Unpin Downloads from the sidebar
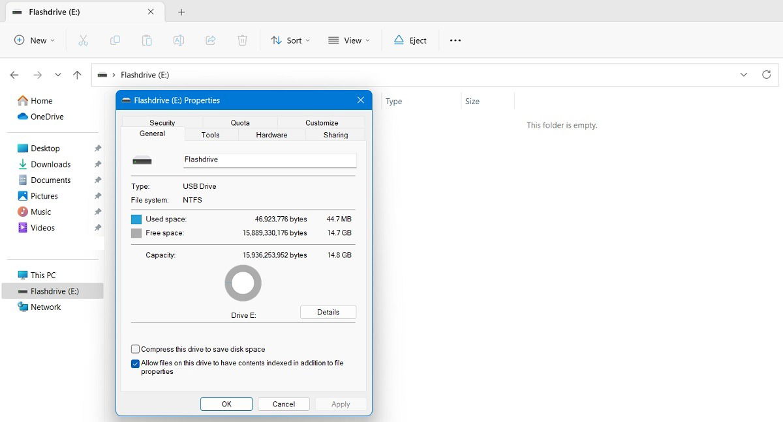The image size is (783, 422). pyautogui.click(x=98, y=164)
